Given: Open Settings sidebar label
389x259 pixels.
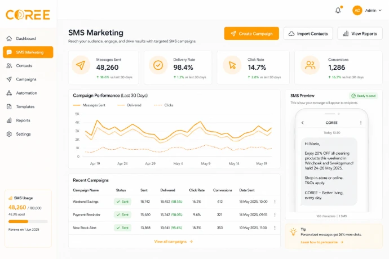Looking at the screenshot, I should pos(23,134).
